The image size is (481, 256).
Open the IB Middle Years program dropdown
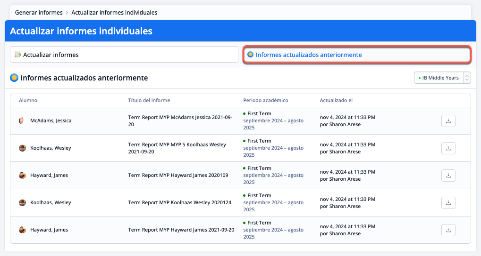click(439, 78)
